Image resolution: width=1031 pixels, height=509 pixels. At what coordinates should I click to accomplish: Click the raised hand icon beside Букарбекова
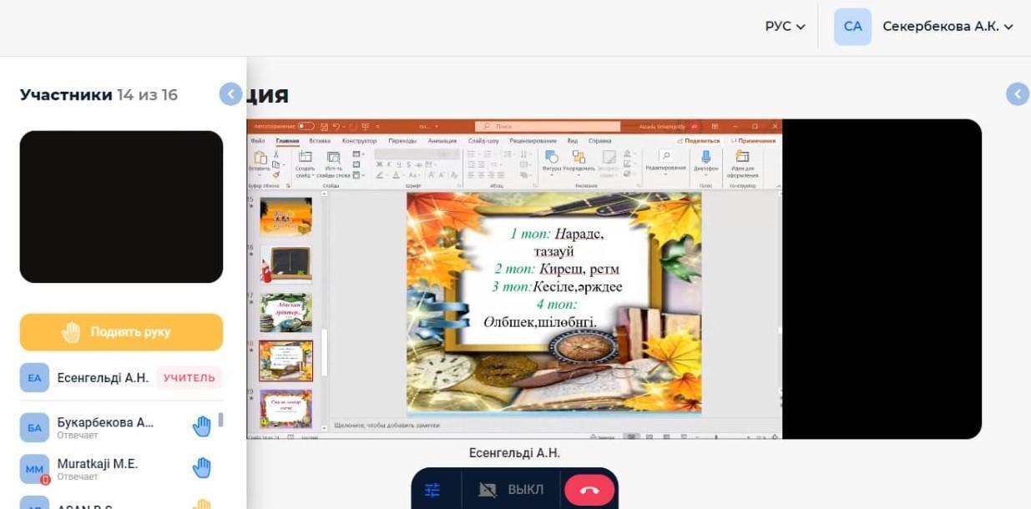click(x=202, y=426)
